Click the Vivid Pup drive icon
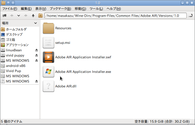The width and height of the screenshot is (195, 125). click(3, 71)
